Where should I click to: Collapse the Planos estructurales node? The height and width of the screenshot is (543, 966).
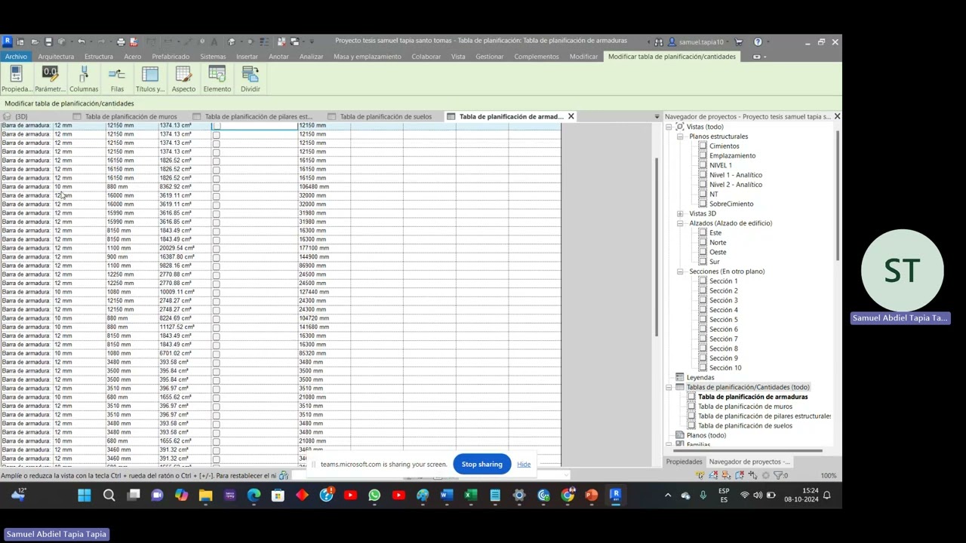(x=680, y=137)
